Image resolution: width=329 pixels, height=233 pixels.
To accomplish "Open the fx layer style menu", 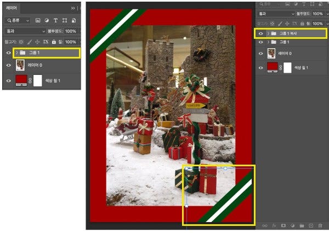I will (x=274, y=225).
